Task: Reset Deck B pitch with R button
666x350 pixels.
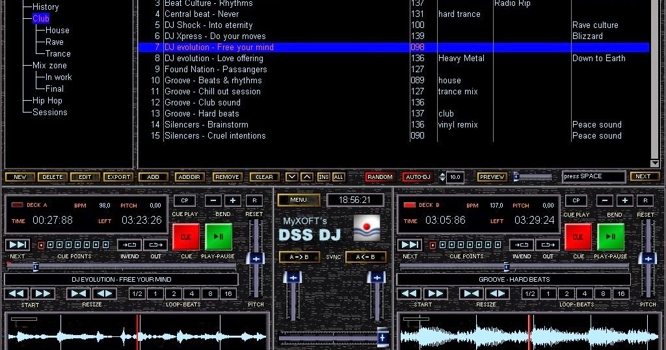Action: point(645,200)
